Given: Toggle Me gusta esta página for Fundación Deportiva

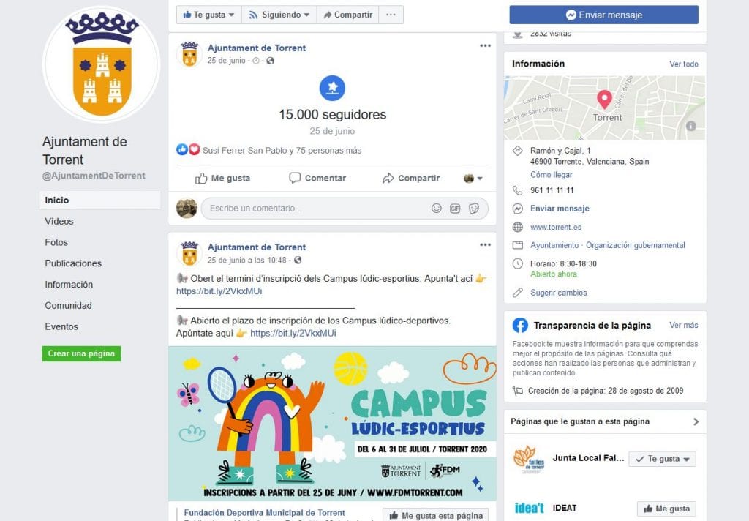Looking at the screenshot, I should click(x=435, y=515).
